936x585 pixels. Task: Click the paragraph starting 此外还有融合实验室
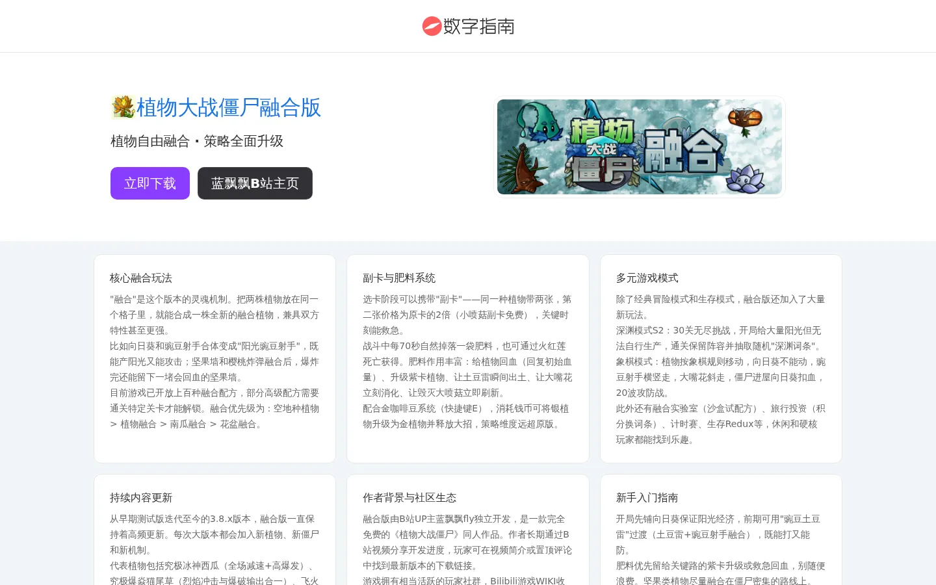(x=720, y=424)
